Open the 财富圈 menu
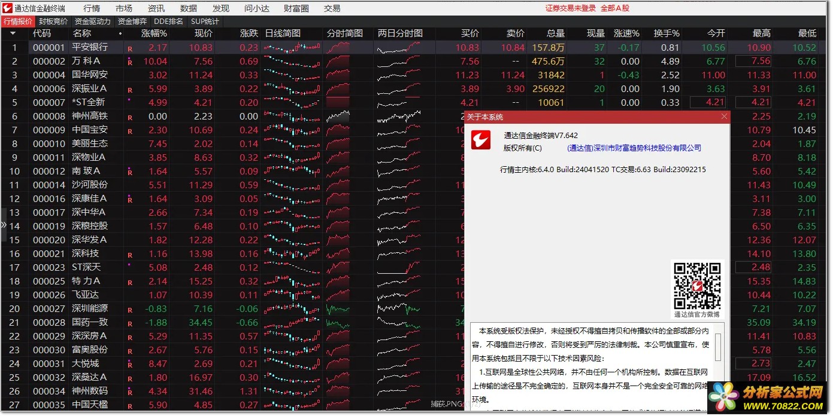Viewport: 833px width, 416px height. (x=296, y=8)
